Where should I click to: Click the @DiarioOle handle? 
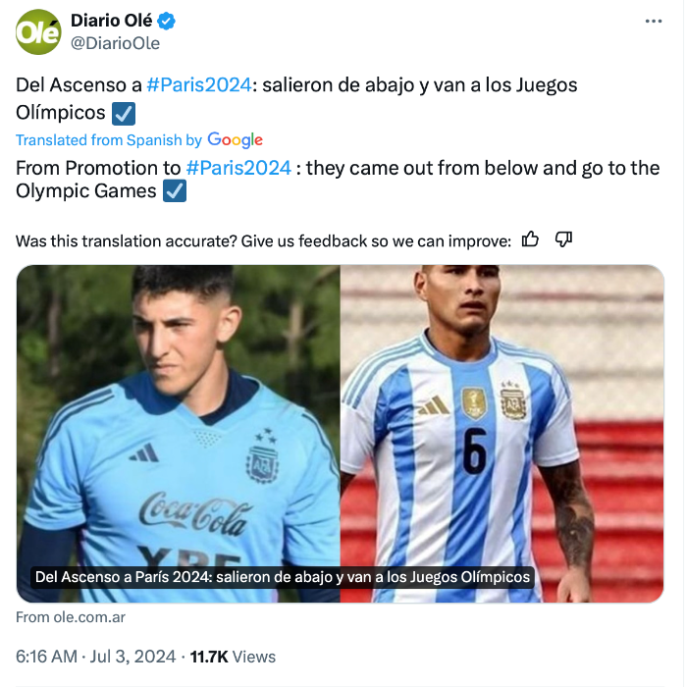click(115, 43)
